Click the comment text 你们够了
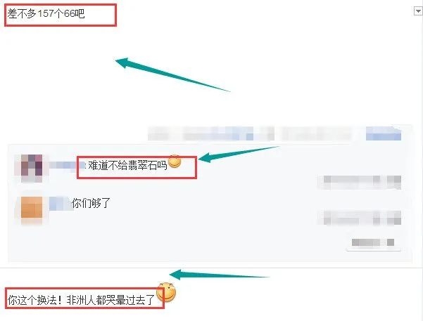 [91, 203]
